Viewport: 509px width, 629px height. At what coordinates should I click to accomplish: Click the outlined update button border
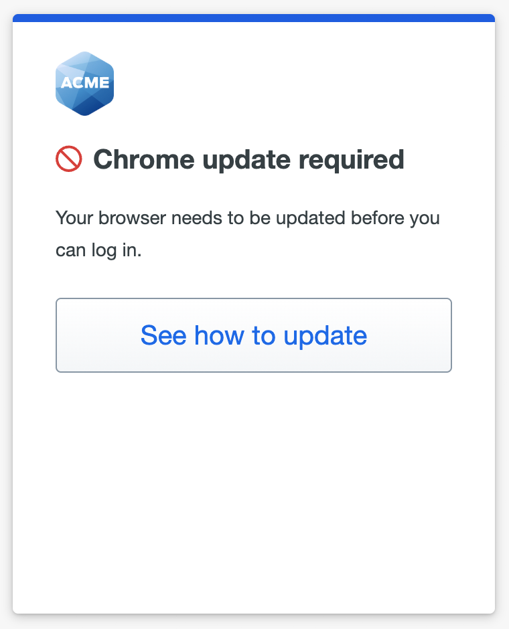(254, 300)
